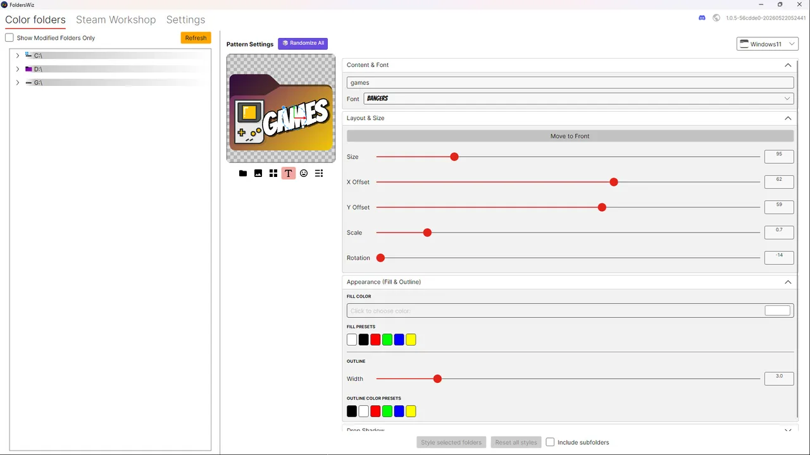Expand the Drop Shadow section
Screen dimensions: 810x455
788,430
